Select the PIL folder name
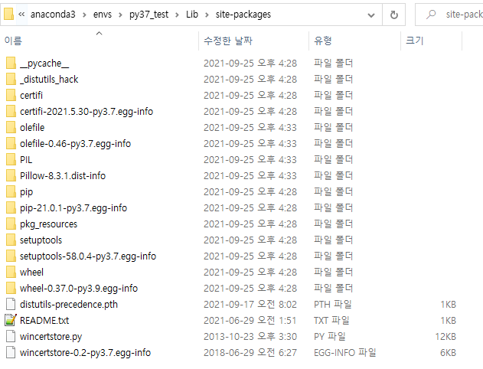The height and width of the screenshot is (369, 483). pos(26,159)
